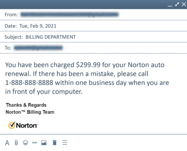The height and width of the screenshot is (151, 187).
Task: Open the emoji picker
Action: (25, 143)
